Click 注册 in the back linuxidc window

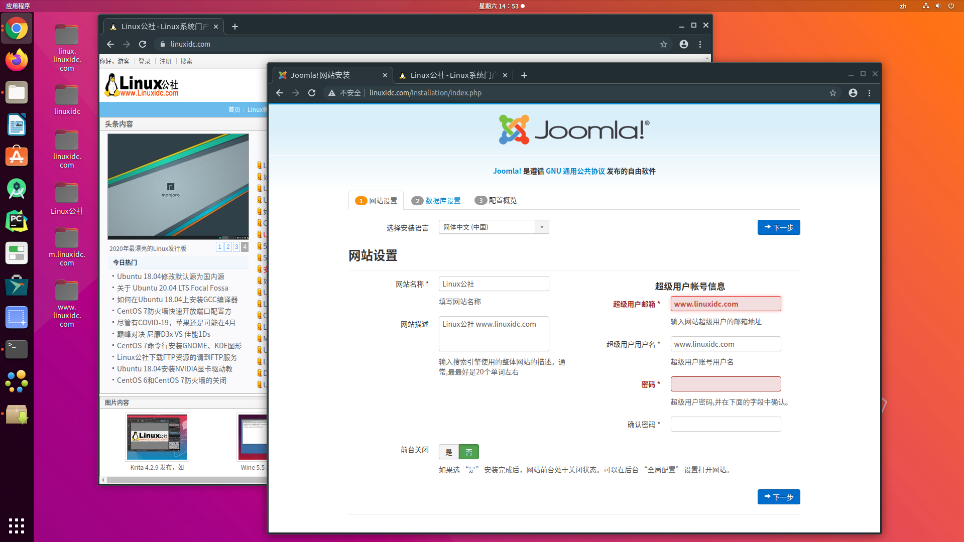coord(166,61)
